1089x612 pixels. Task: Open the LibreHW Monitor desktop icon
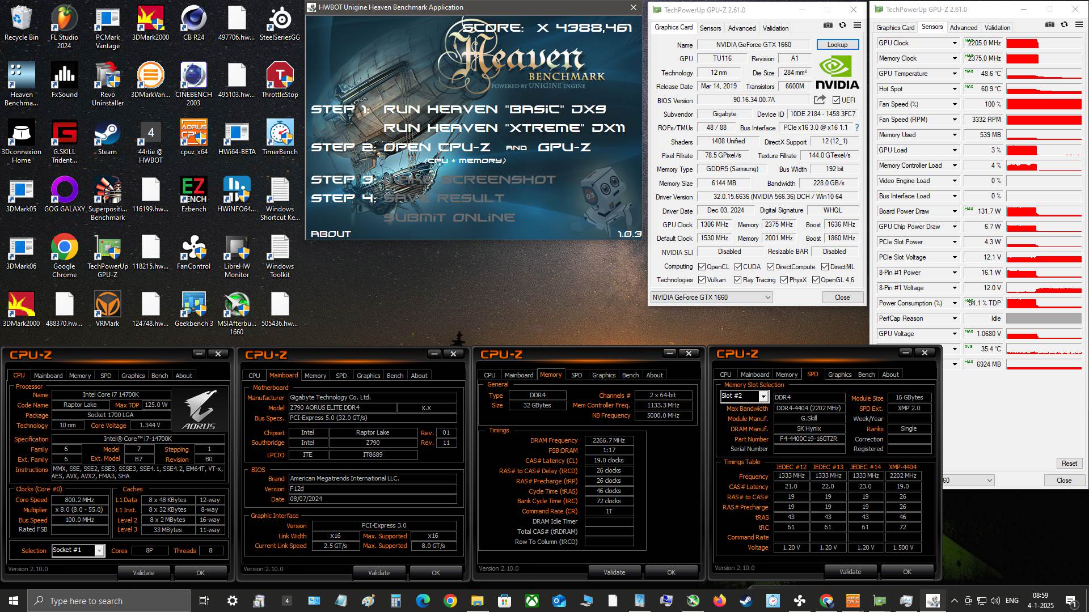tap(237, 256)
